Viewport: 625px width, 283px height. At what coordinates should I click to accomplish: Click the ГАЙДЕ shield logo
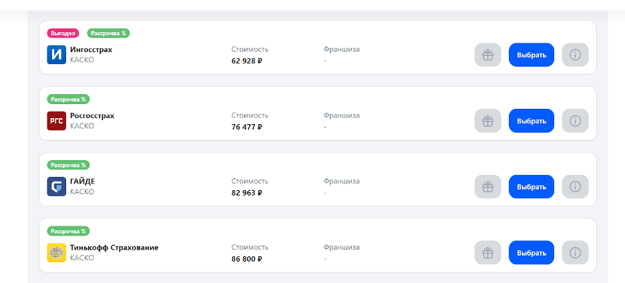pyautogui.click(x=56, y=187)
